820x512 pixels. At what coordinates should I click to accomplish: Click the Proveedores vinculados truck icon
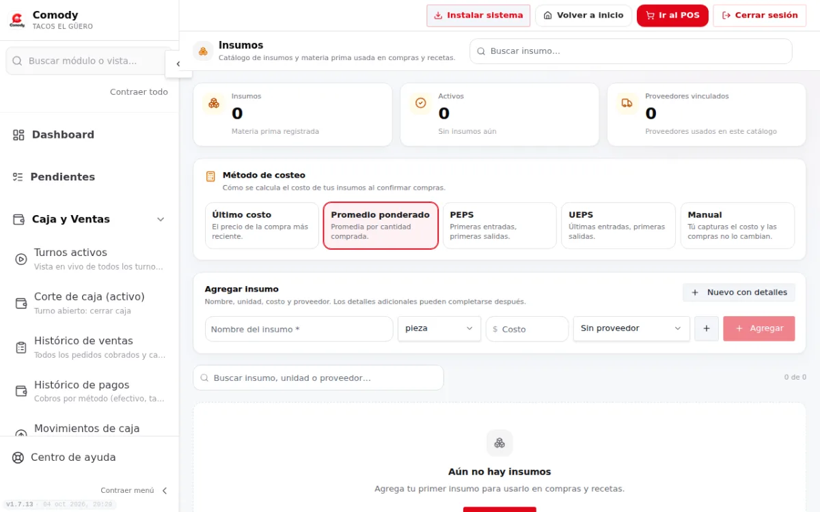pyautogui.click(x=627, y=103)
